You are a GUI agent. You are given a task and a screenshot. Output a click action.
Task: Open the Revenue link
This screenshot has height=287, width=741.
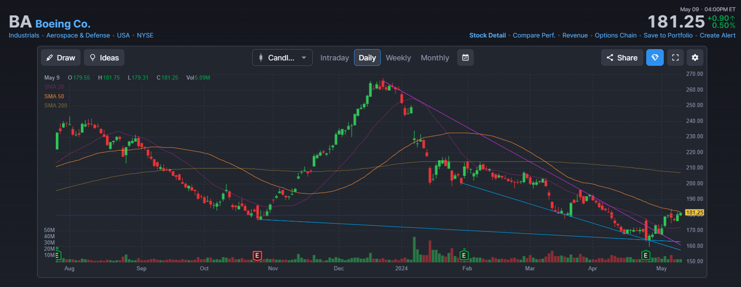click(575, 35)
